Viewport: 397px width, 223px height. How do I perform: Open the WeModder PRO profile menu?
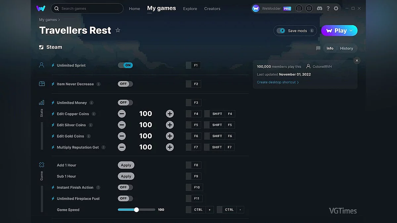click(271, 9)
